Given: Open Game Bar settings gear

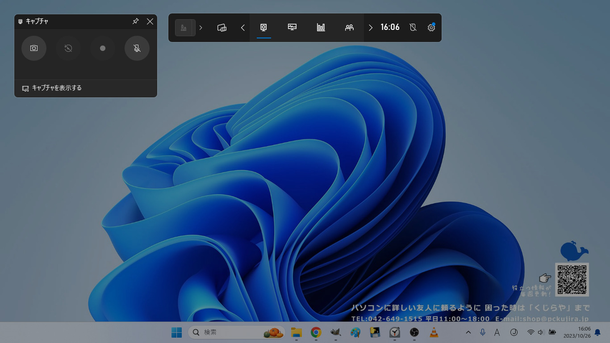Looking at the screenshot, I should [431, 28].
